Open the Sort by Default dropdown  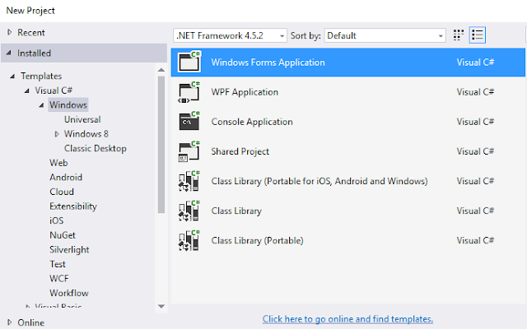[385, 35]
